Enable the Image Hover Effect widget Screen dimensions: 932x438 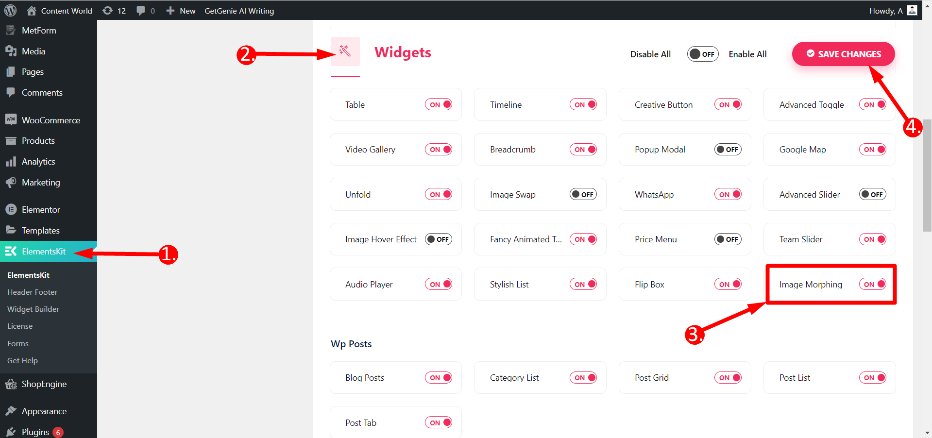tap(439, 239)
